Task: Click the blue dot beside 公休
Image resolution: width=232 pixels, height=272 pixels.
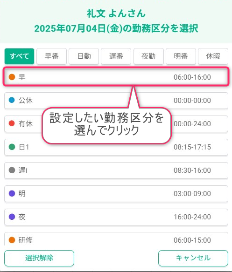Action: click(x=12, y=100)
